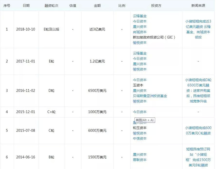Select the amount 6500万美元

point(97,91)
